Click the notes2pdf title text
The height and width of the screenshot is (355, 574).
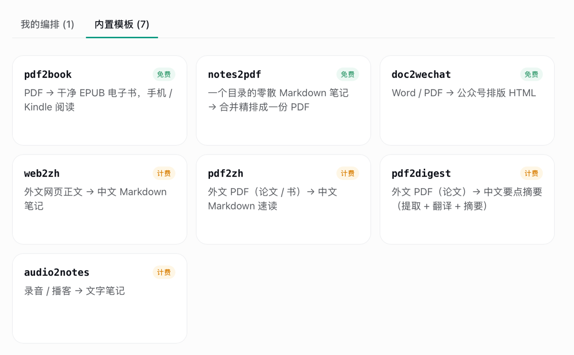234,75
